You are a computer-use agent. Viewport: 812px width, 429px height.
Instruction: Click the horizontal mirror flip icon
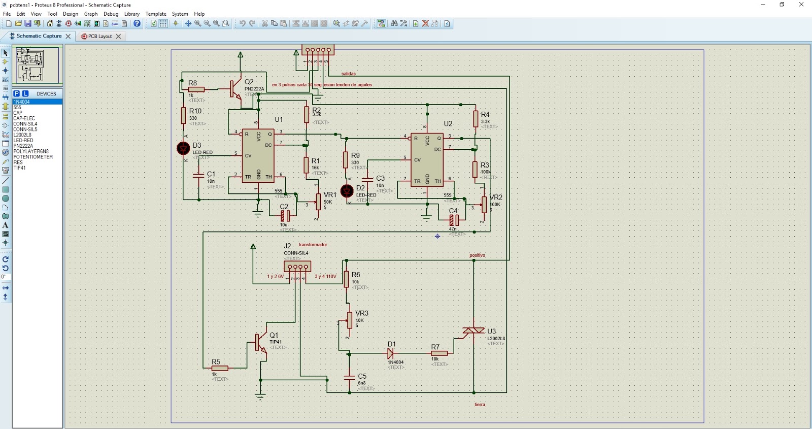point(6,288)
